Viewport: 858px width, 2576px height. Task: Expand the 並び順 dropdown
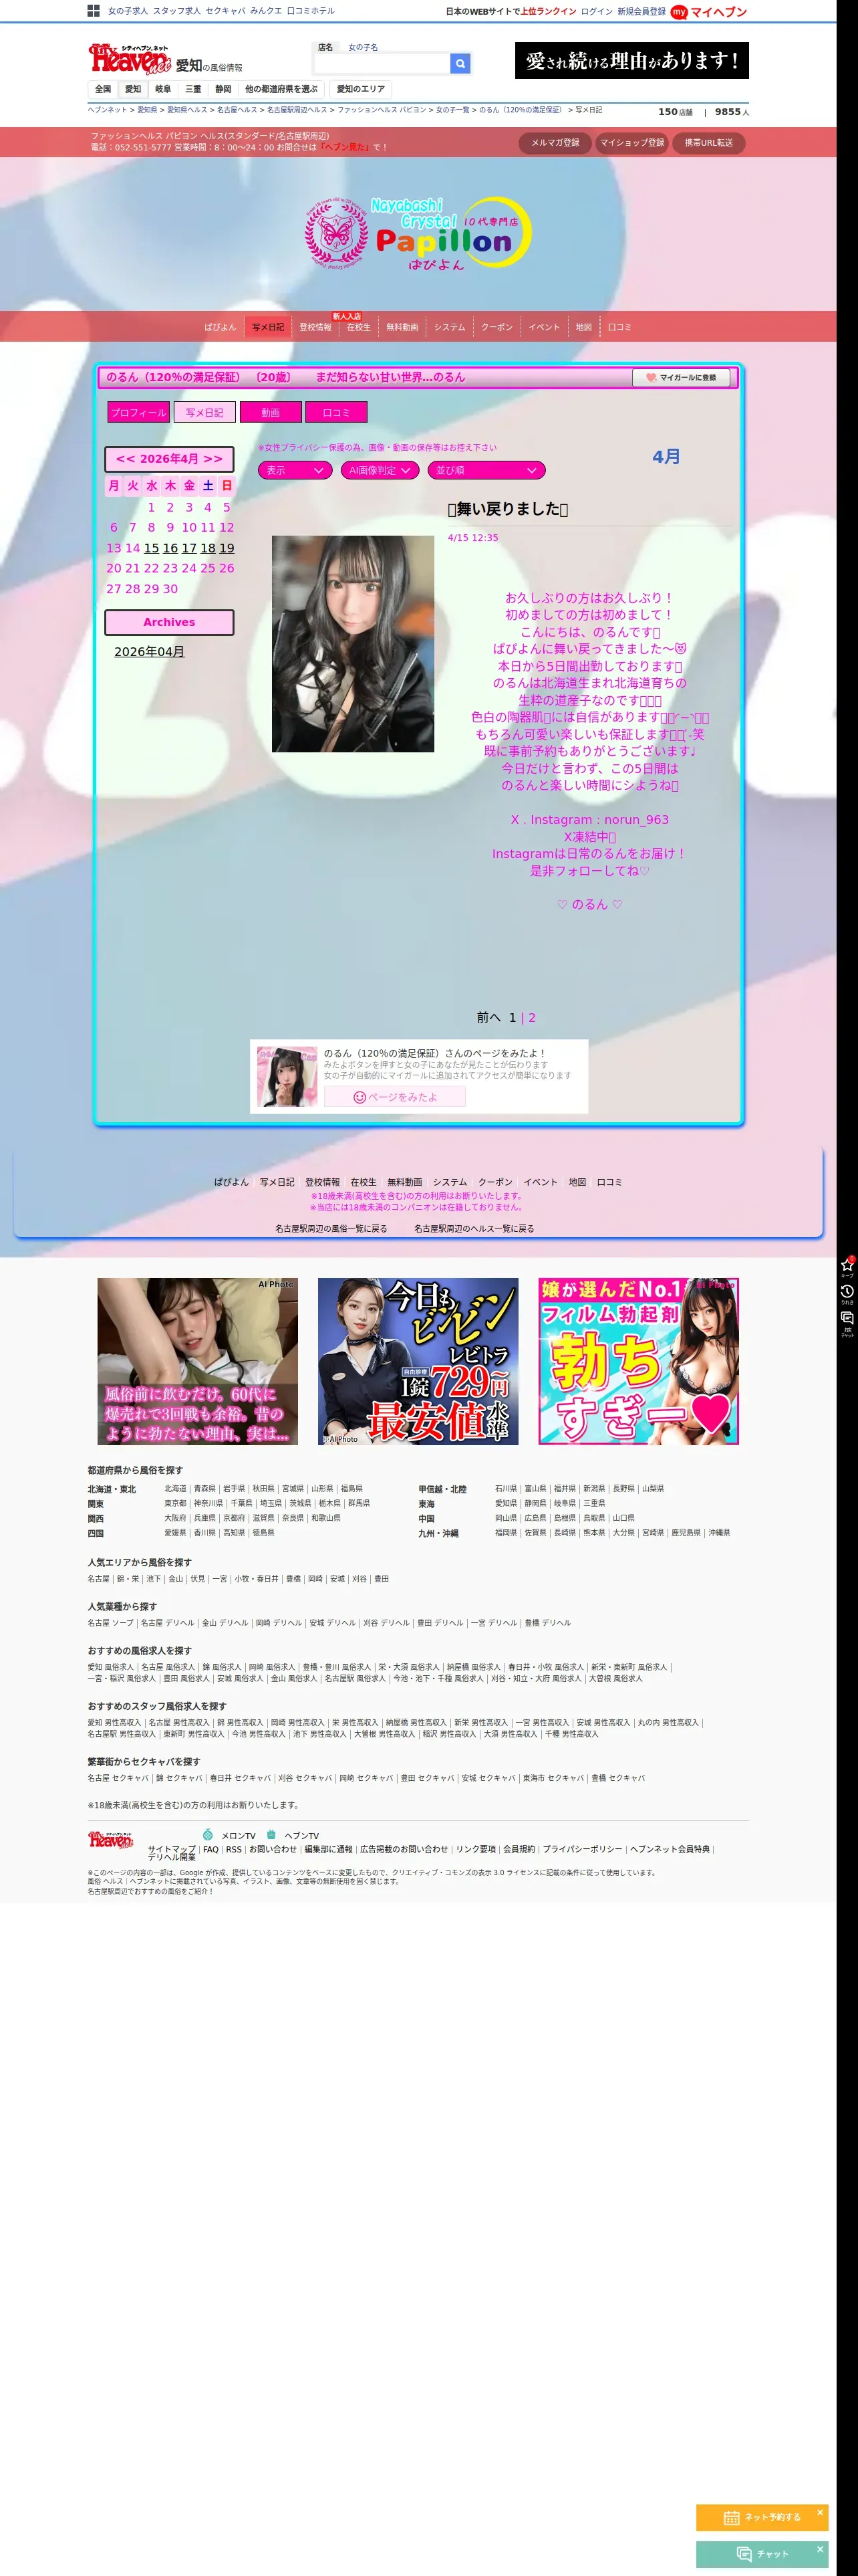point(486,470)
